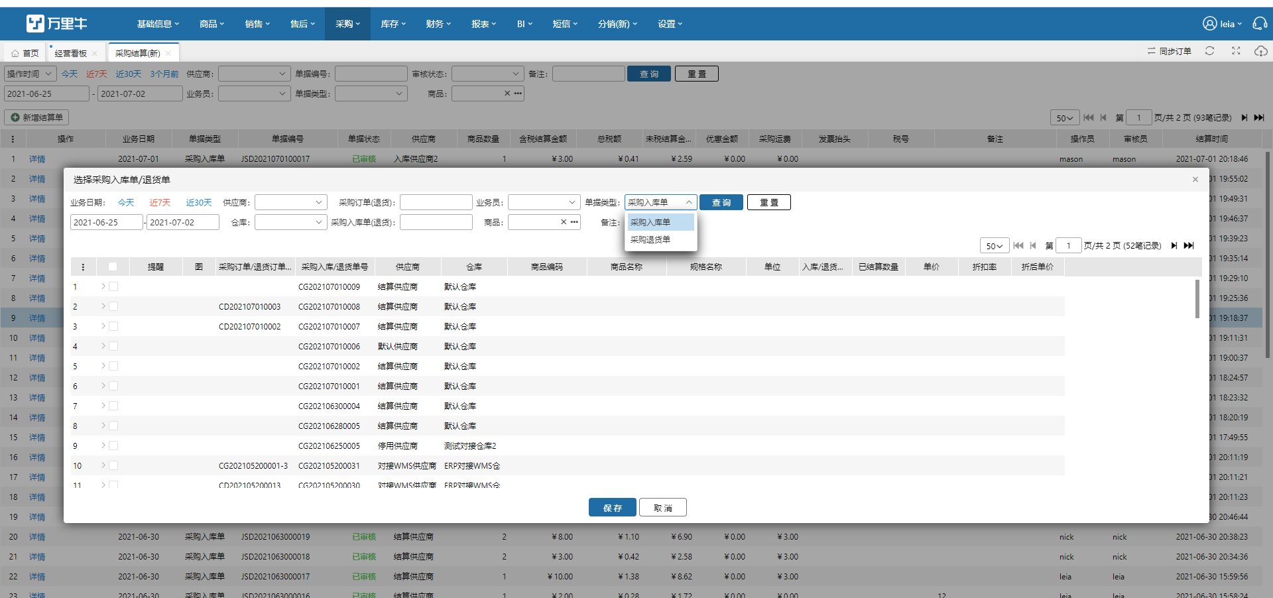Screen dimensions: 1273x598
Task: Open dialog table column settings icon
Action: [x=83, y=267]
